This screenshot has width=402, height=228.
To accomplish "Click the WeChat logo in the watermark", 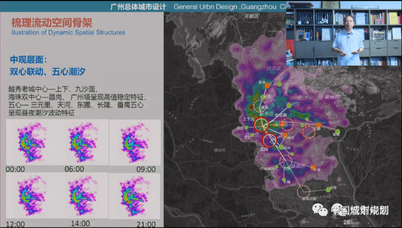I will (319, 210).
